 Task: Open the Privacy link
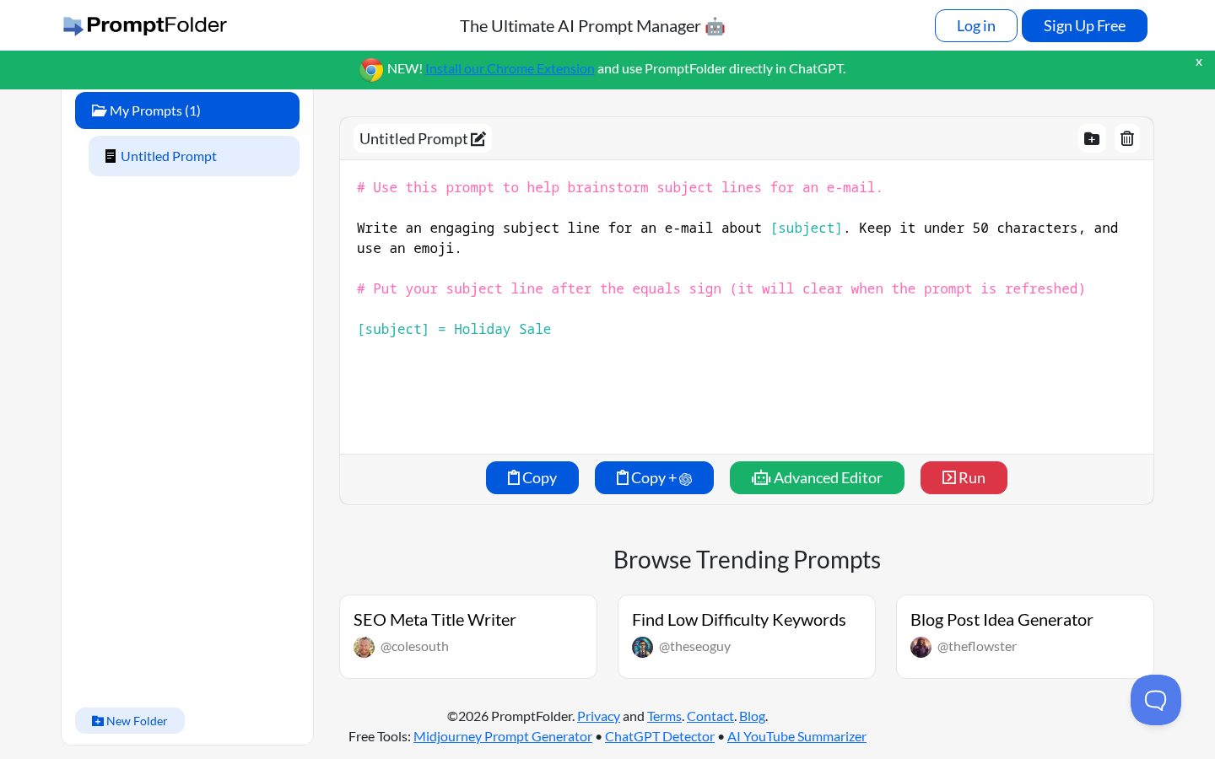coord(598,716)
